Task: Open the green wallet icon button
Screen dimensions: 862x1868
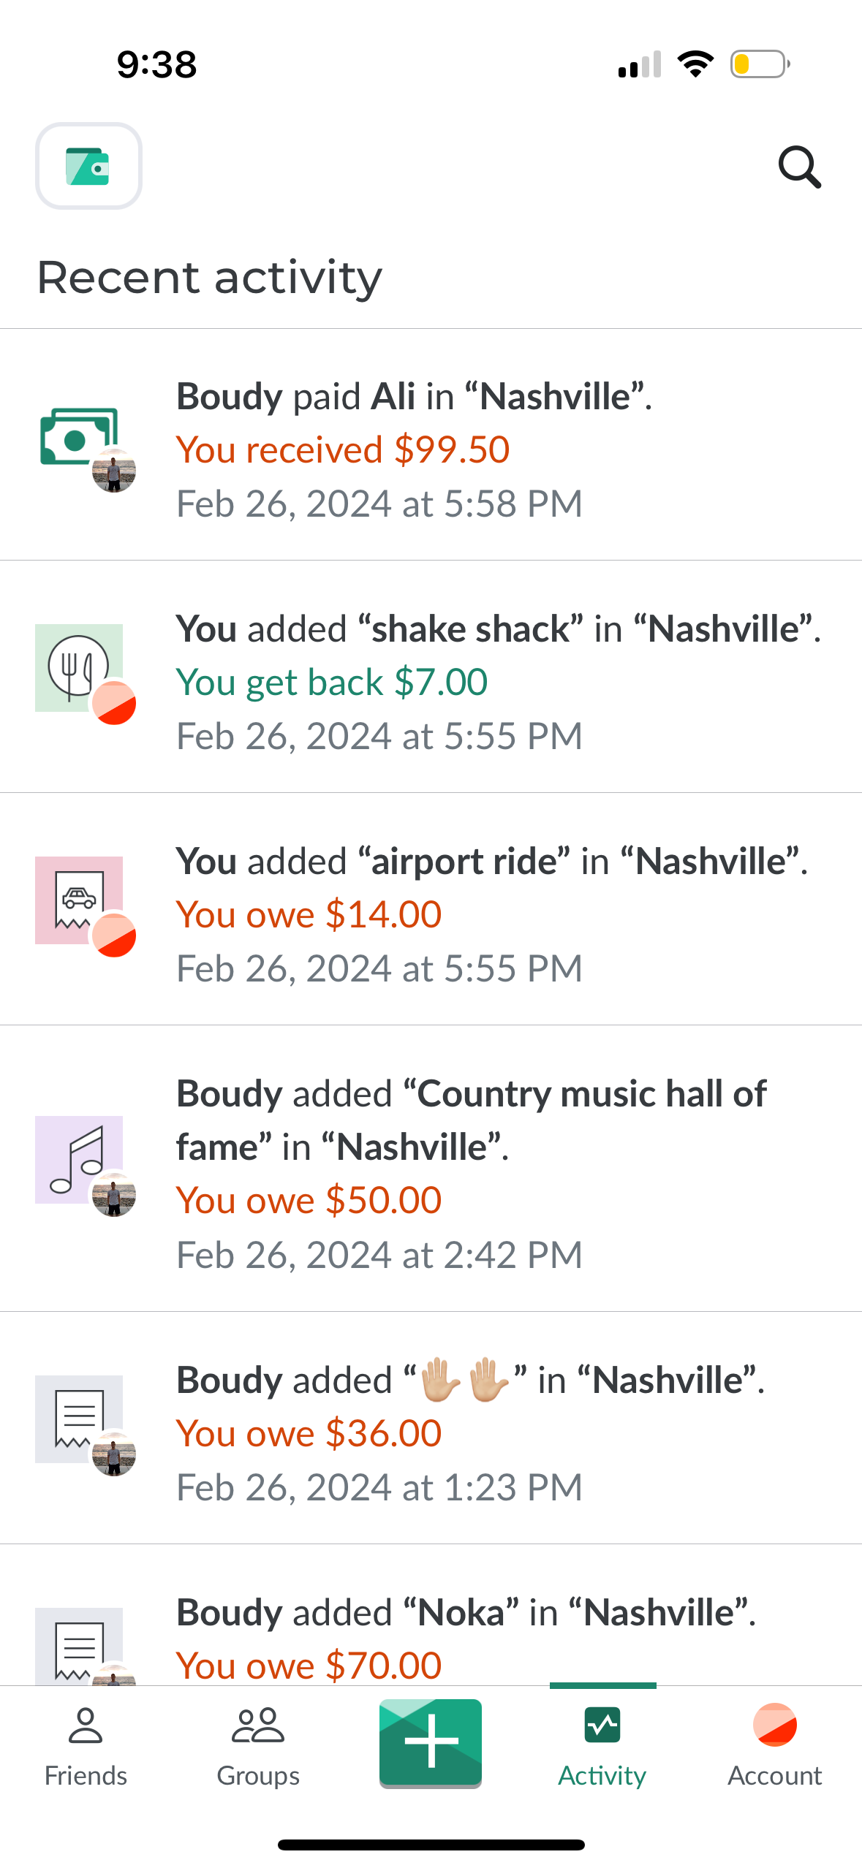Action: coord(88,166)
